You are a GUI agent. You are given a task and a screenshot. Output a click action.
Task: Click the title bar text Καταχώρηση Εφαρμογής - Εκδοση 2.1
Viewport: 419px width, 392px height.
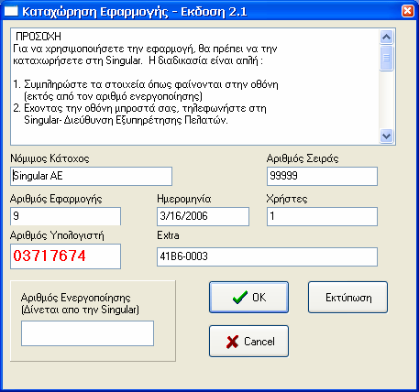point(135,12)
